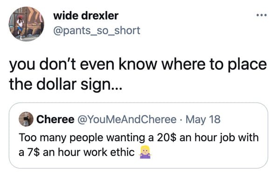Click the shrugging woman emoji
Image resolution: width=279 pixels, height=174 pixels.
(145, 152)
